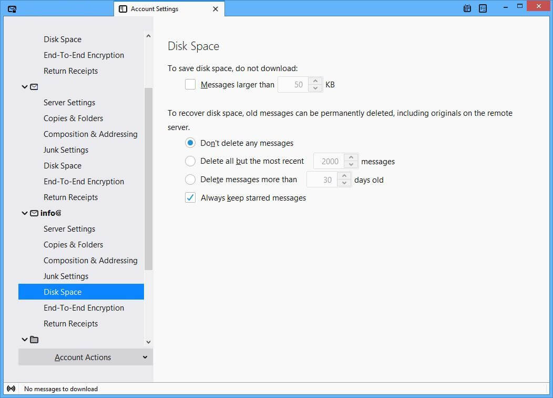Open the Mail tab icon in title bar
553x398 pixels.
[12, 9]
